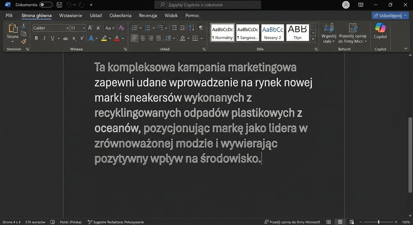Switch to the Odwołania tab
Screen dimensions: 413x225
click(121, 16)
